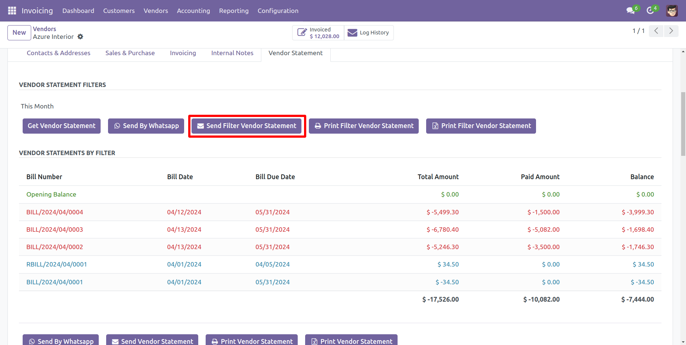
Task: Switch to Contacts & Addresses tab
Action: 59,53
